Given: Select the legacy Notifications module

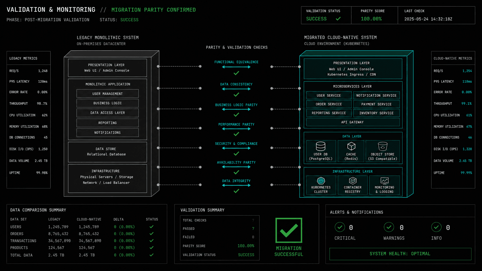Looking at the screenshot, I should pos(107,132).
